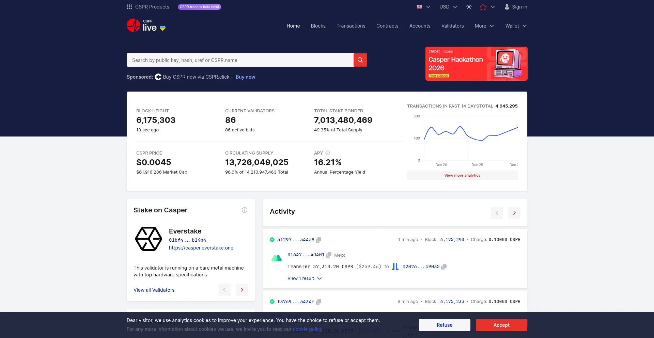Click into the public key search field

point(240,60)
